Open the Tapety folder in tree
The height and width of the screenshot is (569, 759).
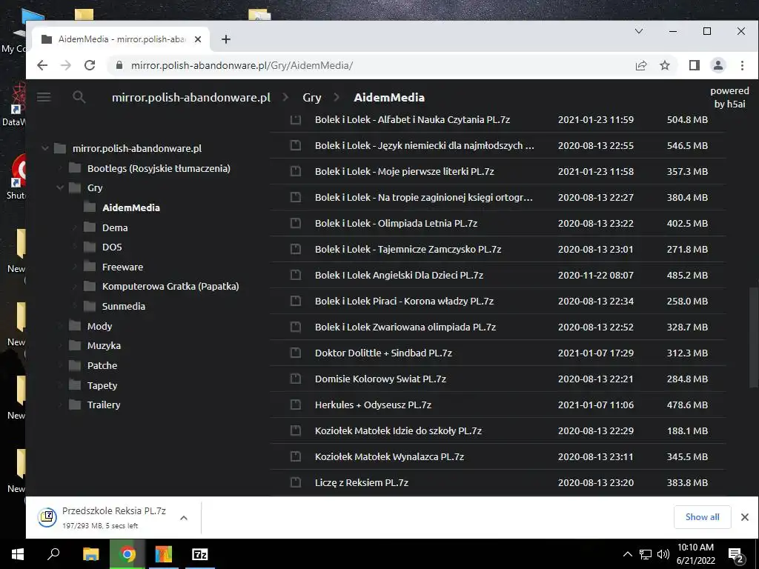pos(102,385)
